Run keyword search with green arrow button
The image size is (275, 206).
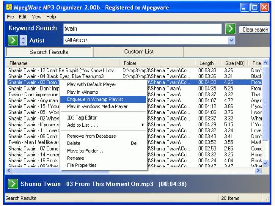click(230, 28)
